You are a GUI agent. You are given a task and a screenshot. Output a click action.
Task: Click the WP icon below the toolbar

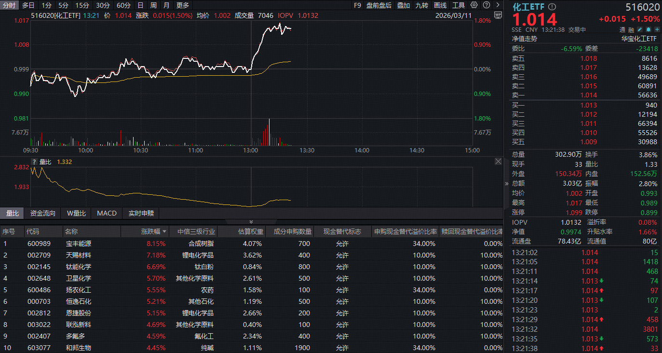[x=498, y=15]
